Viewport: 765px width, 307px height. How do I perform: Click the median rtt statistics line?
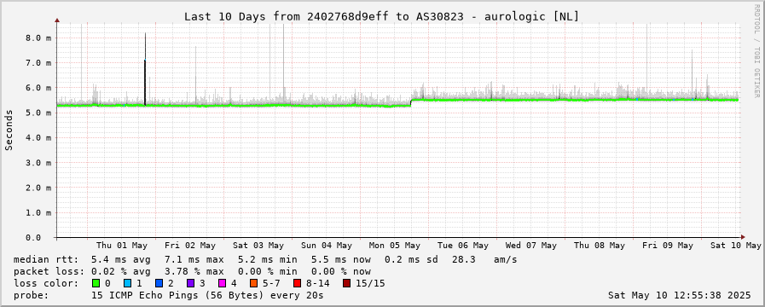pos(265,259)
